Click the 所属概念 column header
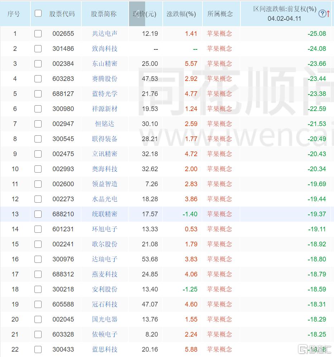The width and height of the screenshot is (334, 357). [220, 14]
